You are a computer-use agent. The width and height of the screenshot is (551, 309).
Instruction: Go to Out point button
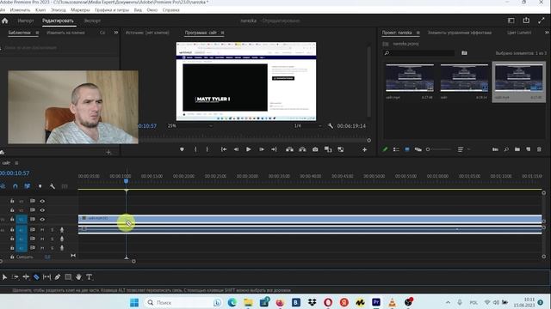tap(274, 149)
